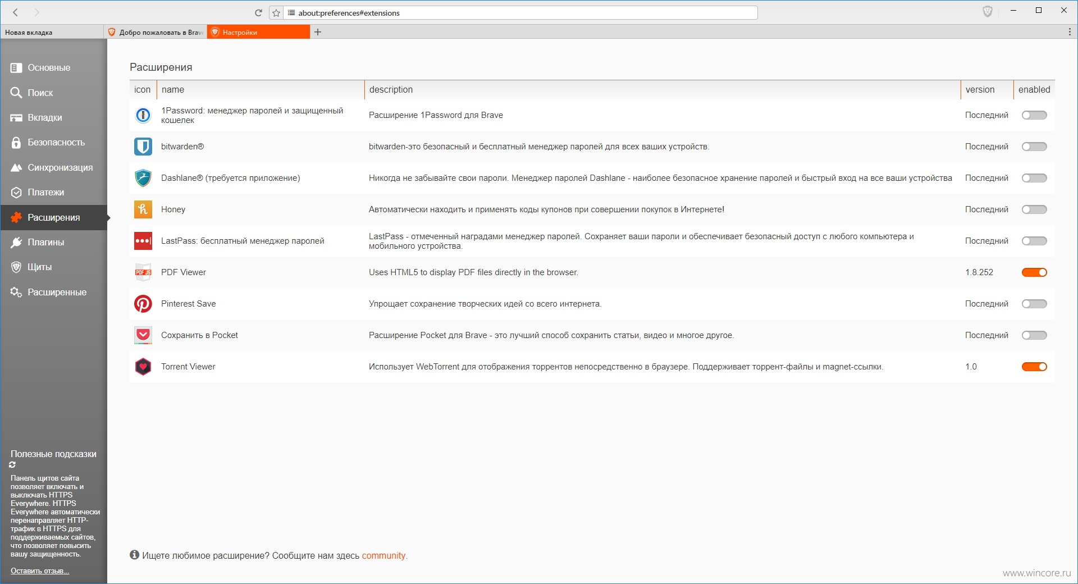Click the bitwarden shield icon
The width and height of the screenshot is (1078, 584).
pos(143,147)
